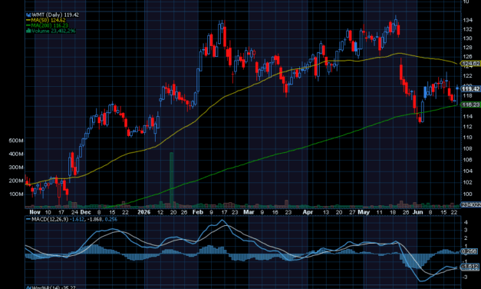The image size is (481, 289).
Task: Click the '134' price scale label
Action: 467,20
